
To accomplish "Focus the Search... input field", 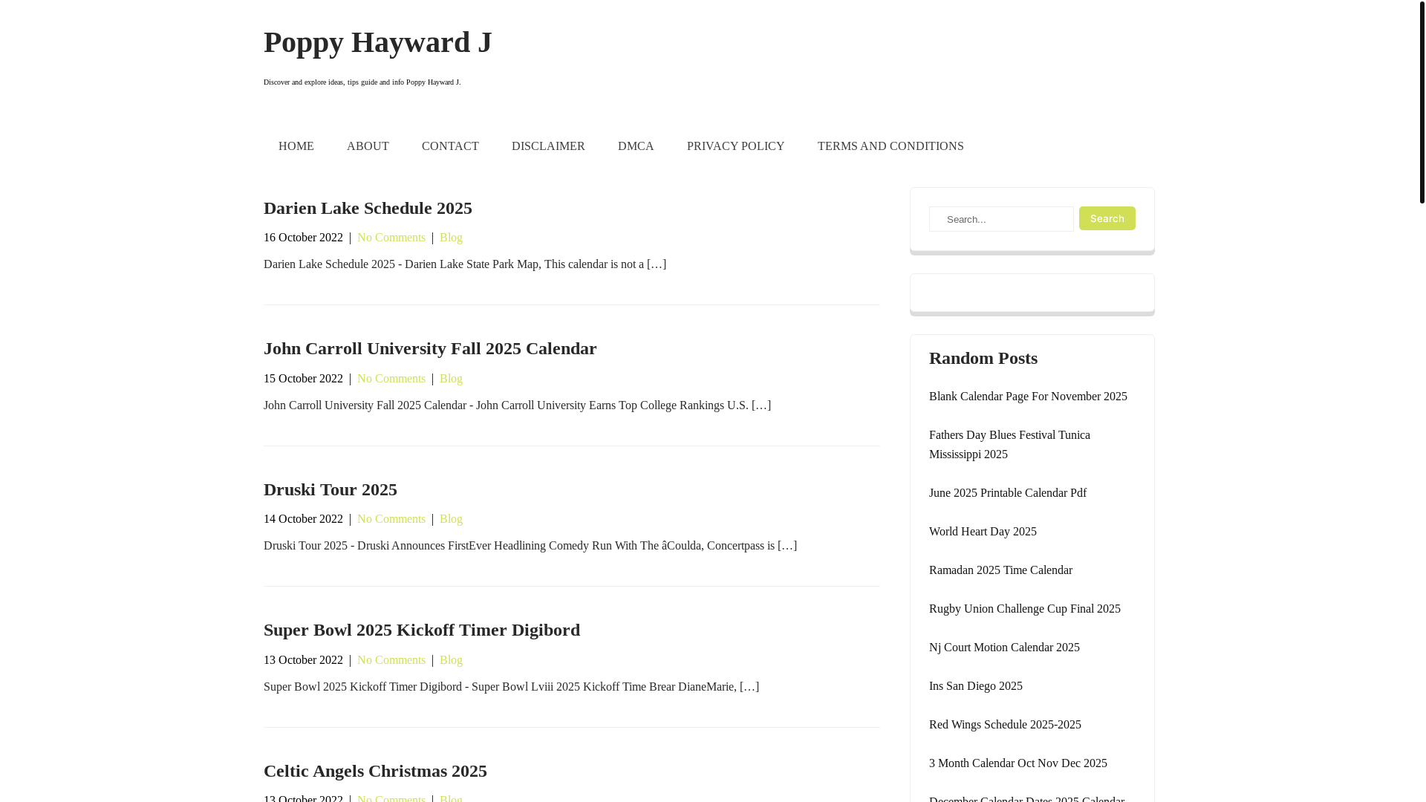I will pos(1001,219).
